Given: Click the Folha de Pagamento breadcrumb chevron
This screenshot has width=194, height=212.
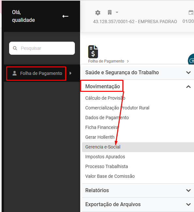Looking at the screenshot, I should click(128, 61).
